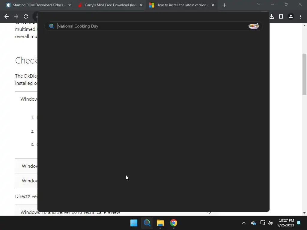
Task: Click the National Cooking Day search field
Action: (153, 26)
